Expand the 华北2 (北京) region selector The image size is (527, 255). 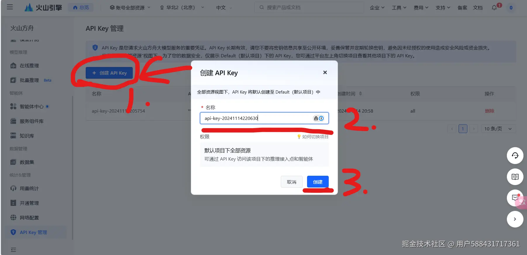click(x=182, y=7)
